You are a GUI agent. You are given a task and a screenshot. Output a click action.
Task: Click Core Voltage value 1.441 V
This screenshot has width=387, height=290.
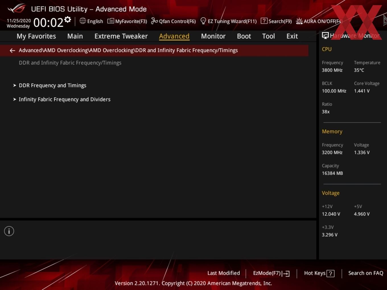click(x=362, y=91)
